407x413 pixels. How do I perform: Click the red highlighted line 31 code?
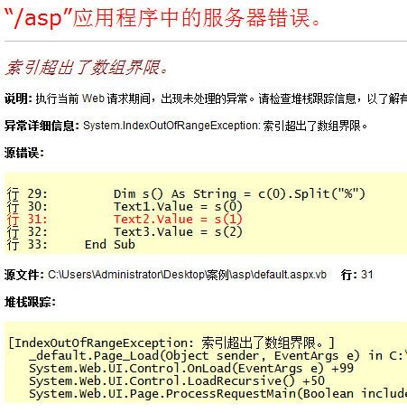(x=178, y=220)
